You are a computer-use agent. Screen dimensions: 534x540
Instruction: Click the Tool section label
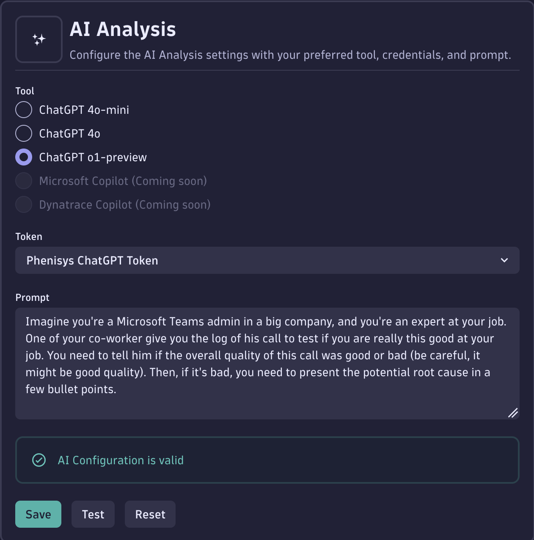click(25, 91)
